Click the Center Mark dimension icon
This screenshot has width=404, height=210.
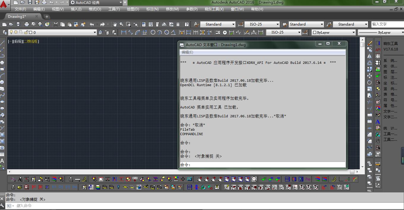(225, 32)
